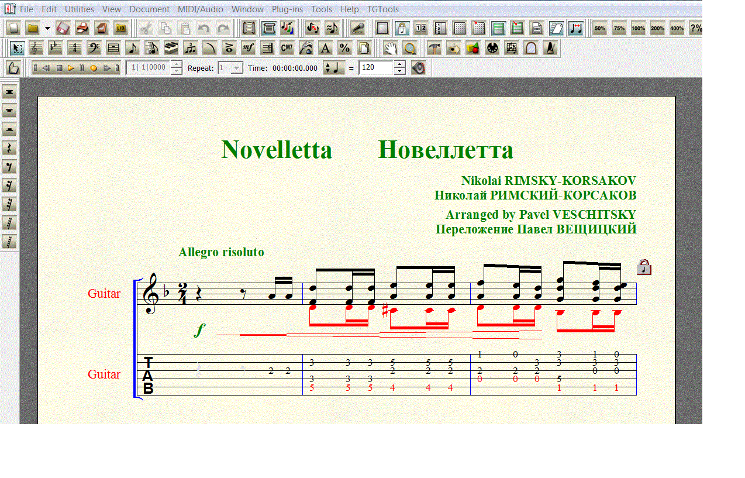
Task: Select the Clef tool bass clef icon
Action: 94,47
